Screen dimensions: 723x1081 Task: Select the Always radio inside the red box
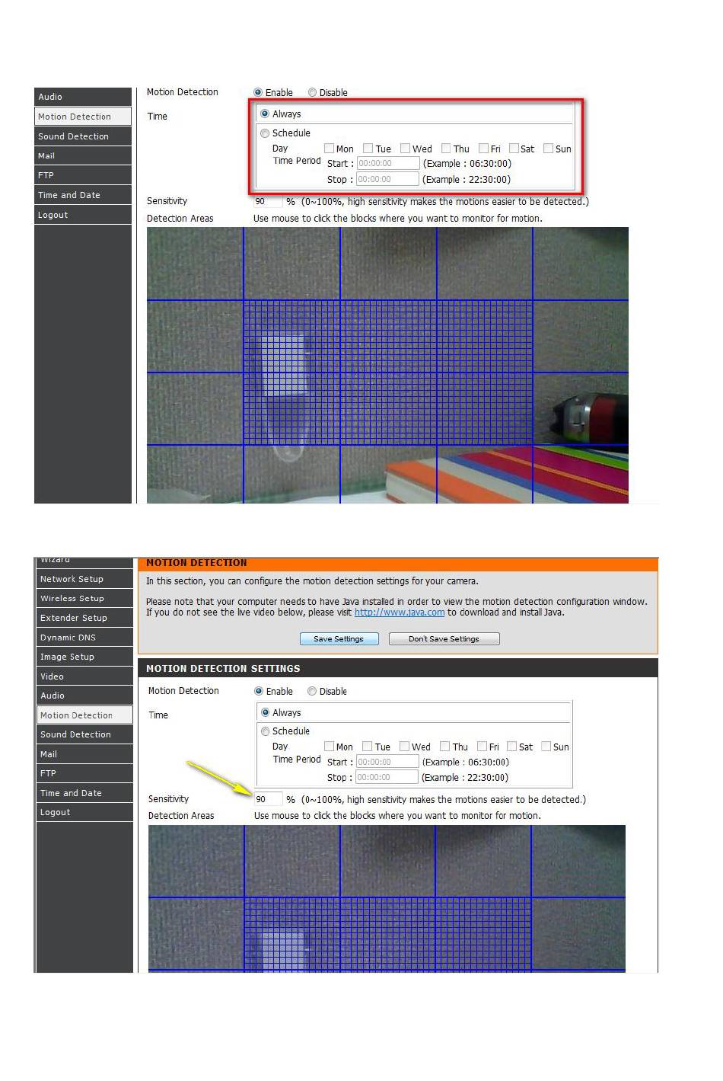(x=265, y=114)
